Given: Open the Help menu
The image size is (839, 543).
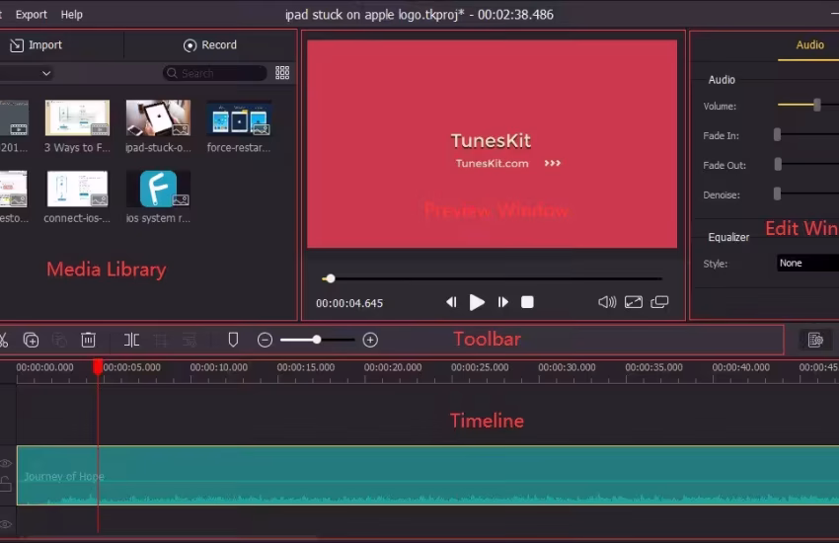Looking at the screenshot, I should click(x=72, y=15).
